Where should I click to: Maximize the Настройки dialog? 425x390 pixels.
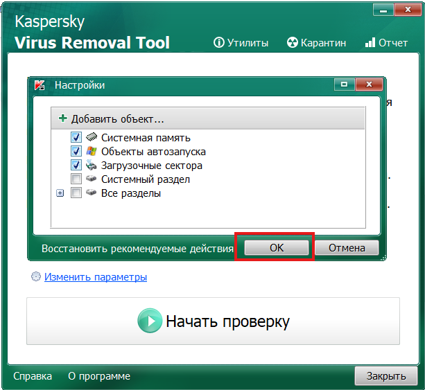pos(344,85)
